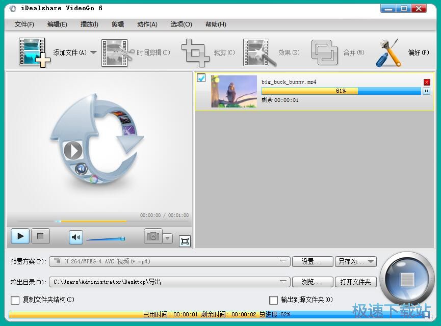Click the 合并(M) label
The height and width of the screenshot is (326, 441).
(x=354, y=52)
